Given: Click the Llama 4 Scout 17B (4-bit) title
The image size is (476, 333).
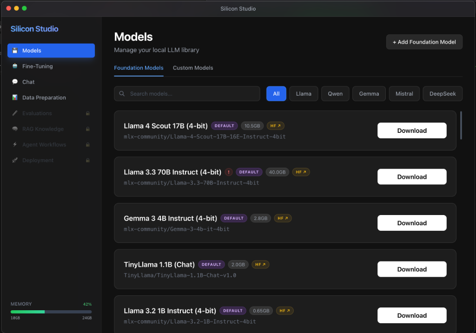Looking at the screenshot, I should click(x=166, y=126).
